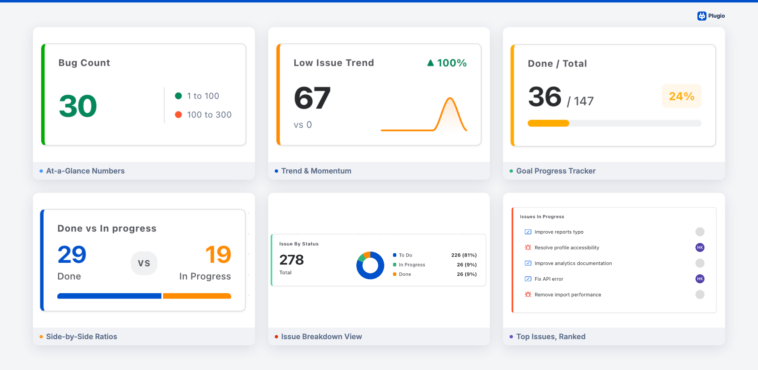Click the 226 (81%) To Do count
The image size is (758, 370).
point(464,255)
